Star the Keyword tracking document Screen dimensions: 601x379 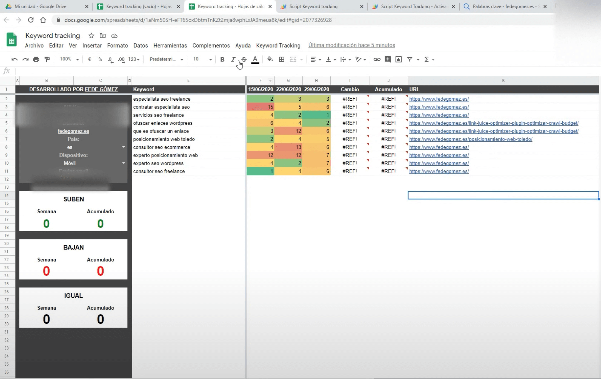[x=91, y=36]
